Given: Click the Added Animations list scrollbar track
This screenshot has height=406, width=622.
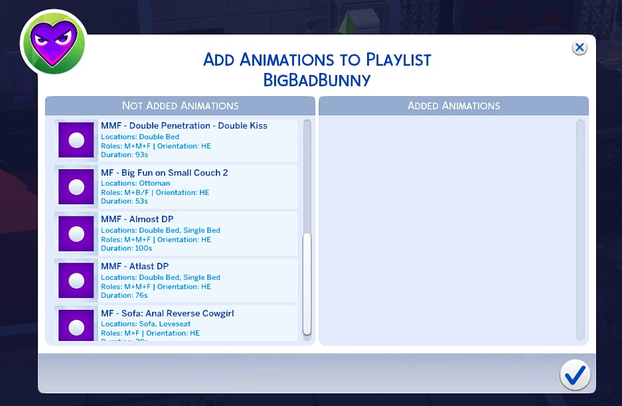Looking at the screenshot, I should [x=580, y=230].
